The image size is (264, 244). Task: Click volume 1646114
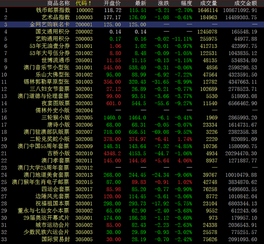pyautogui.click(x=208, y=10)
